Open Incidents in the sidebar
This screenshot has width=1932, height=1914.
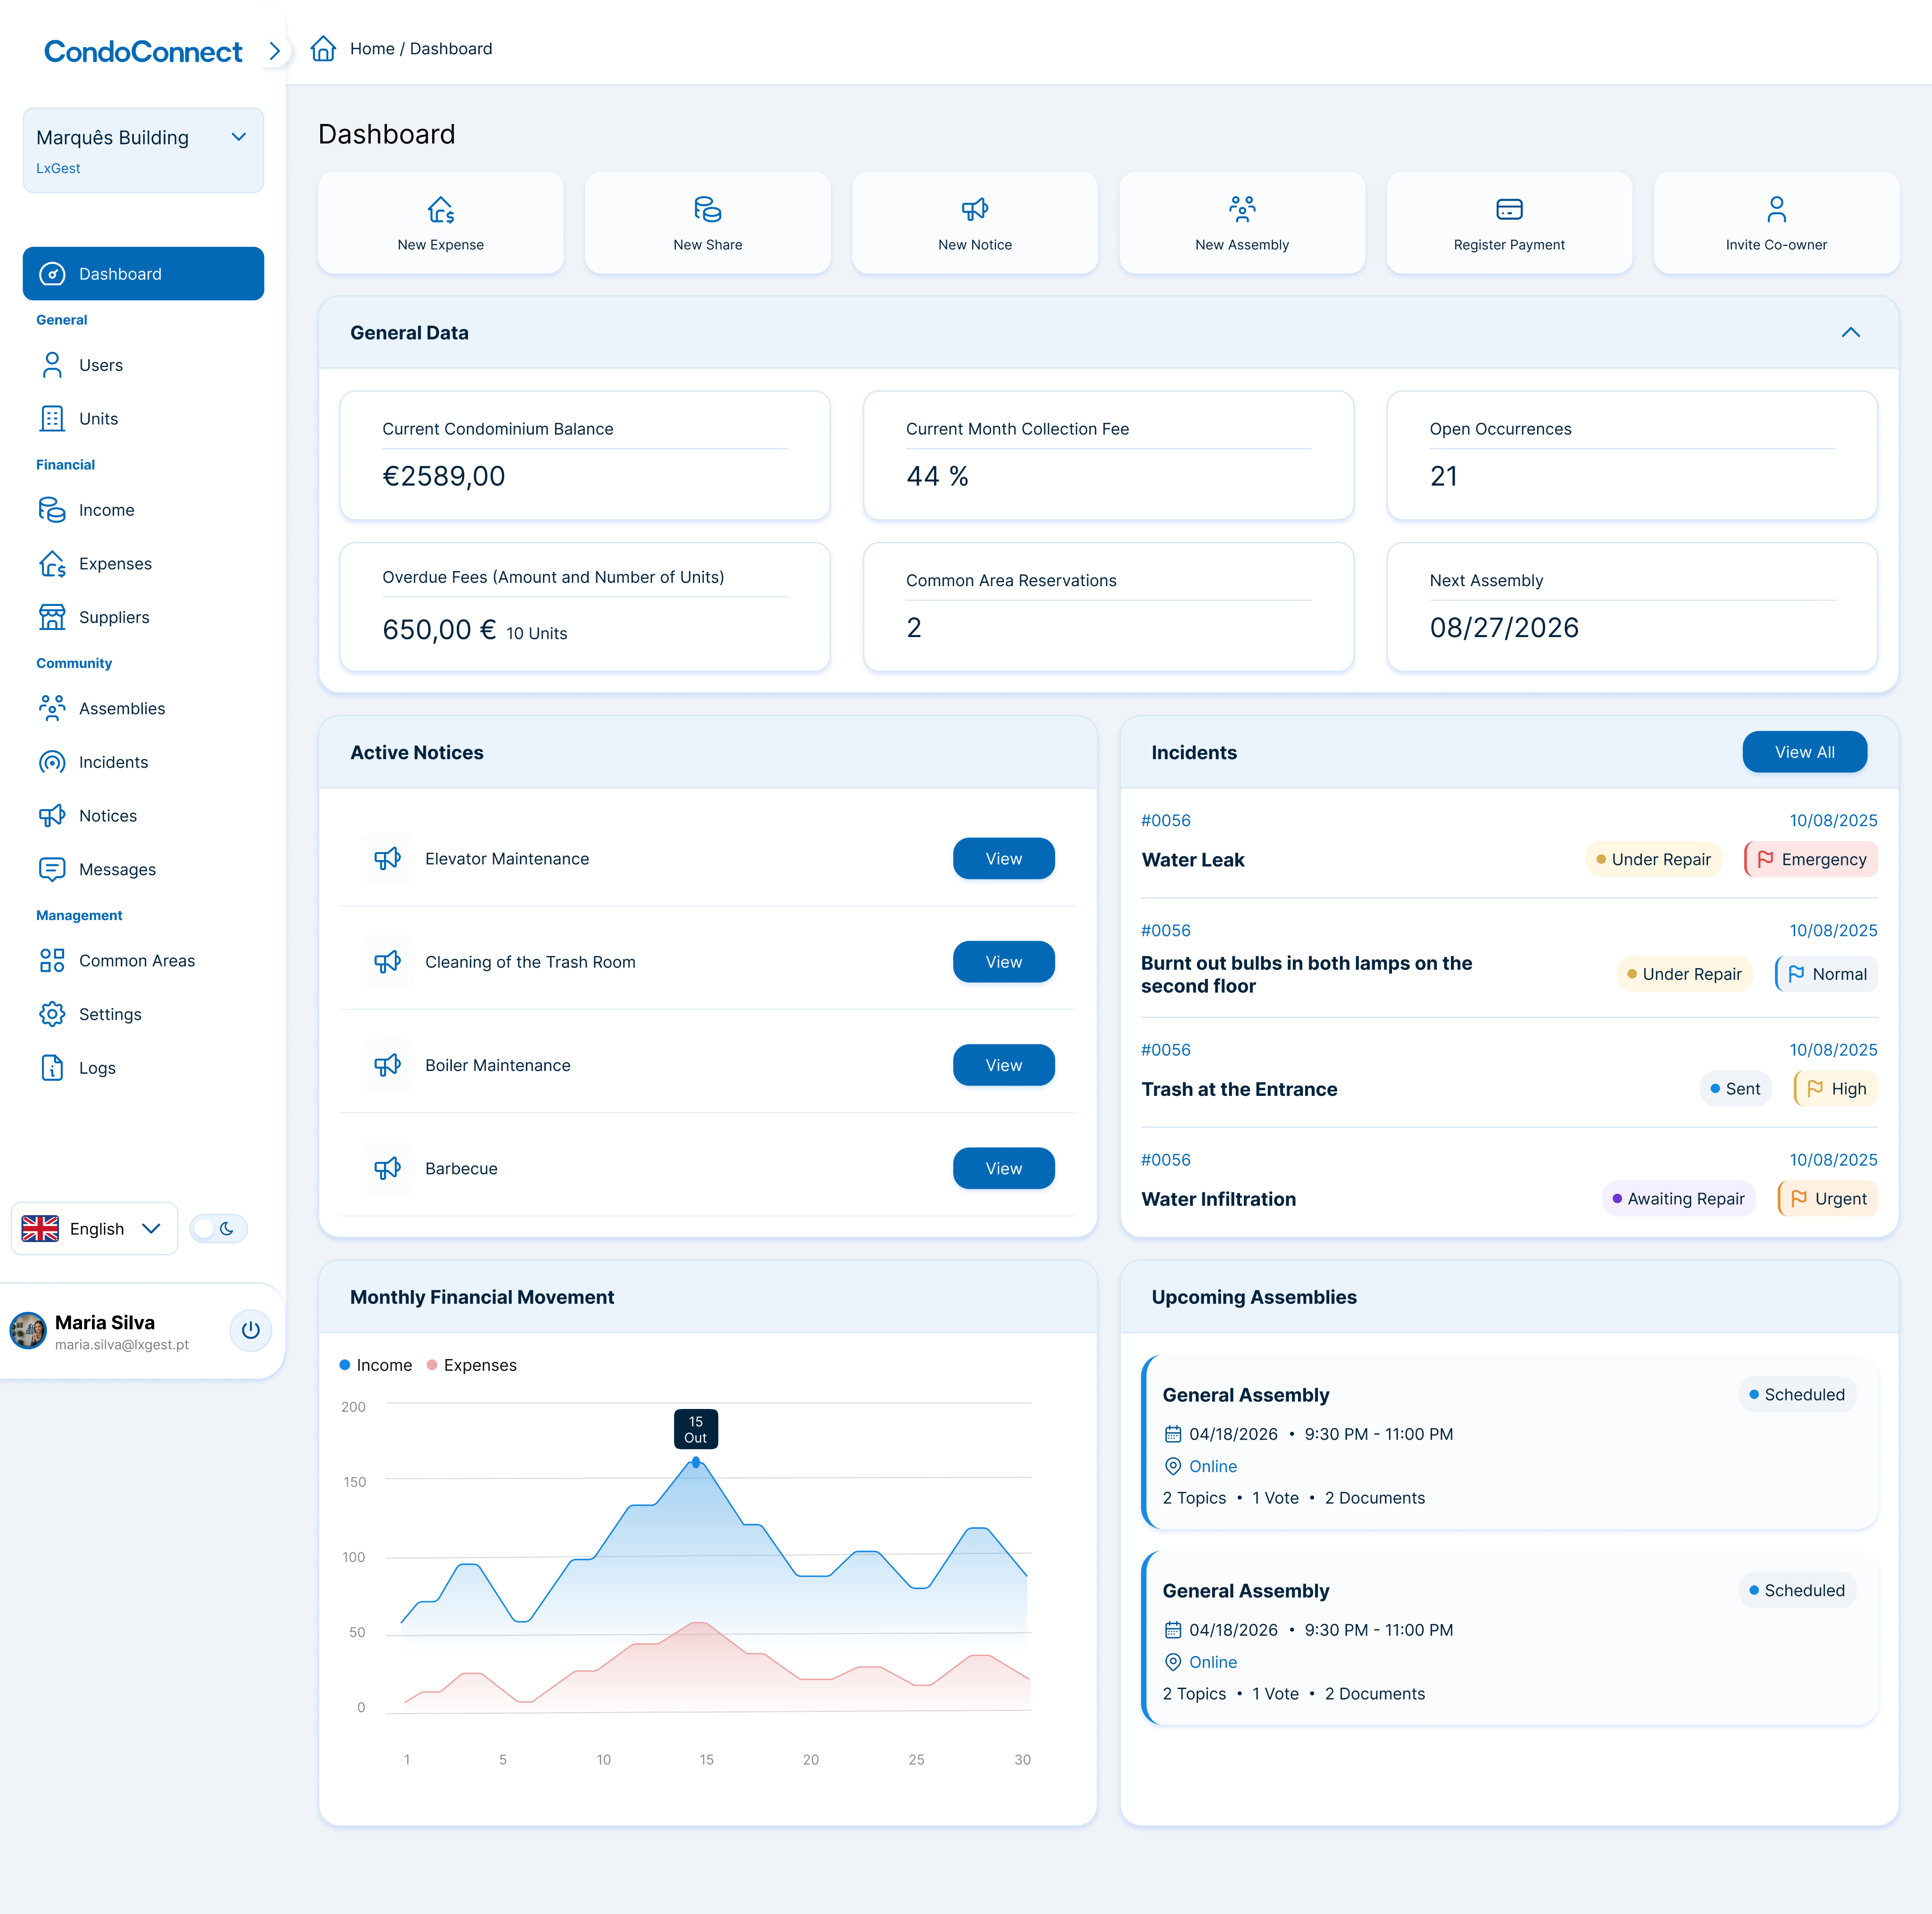[143, 762]
